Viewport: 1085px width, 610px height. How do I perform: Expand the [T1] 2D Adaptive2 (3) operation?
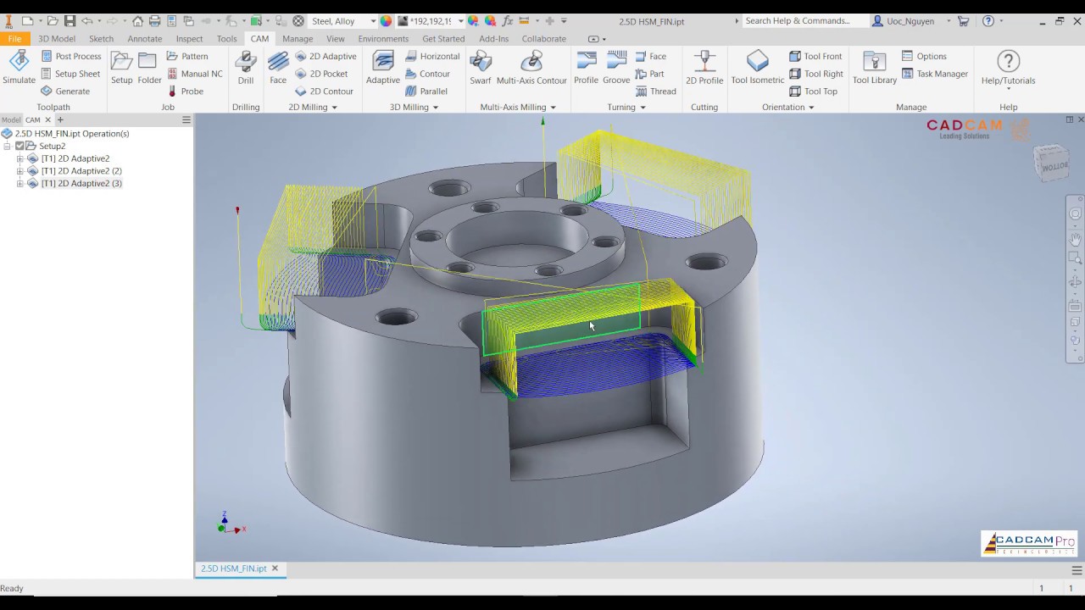click(x=20, y=184)
